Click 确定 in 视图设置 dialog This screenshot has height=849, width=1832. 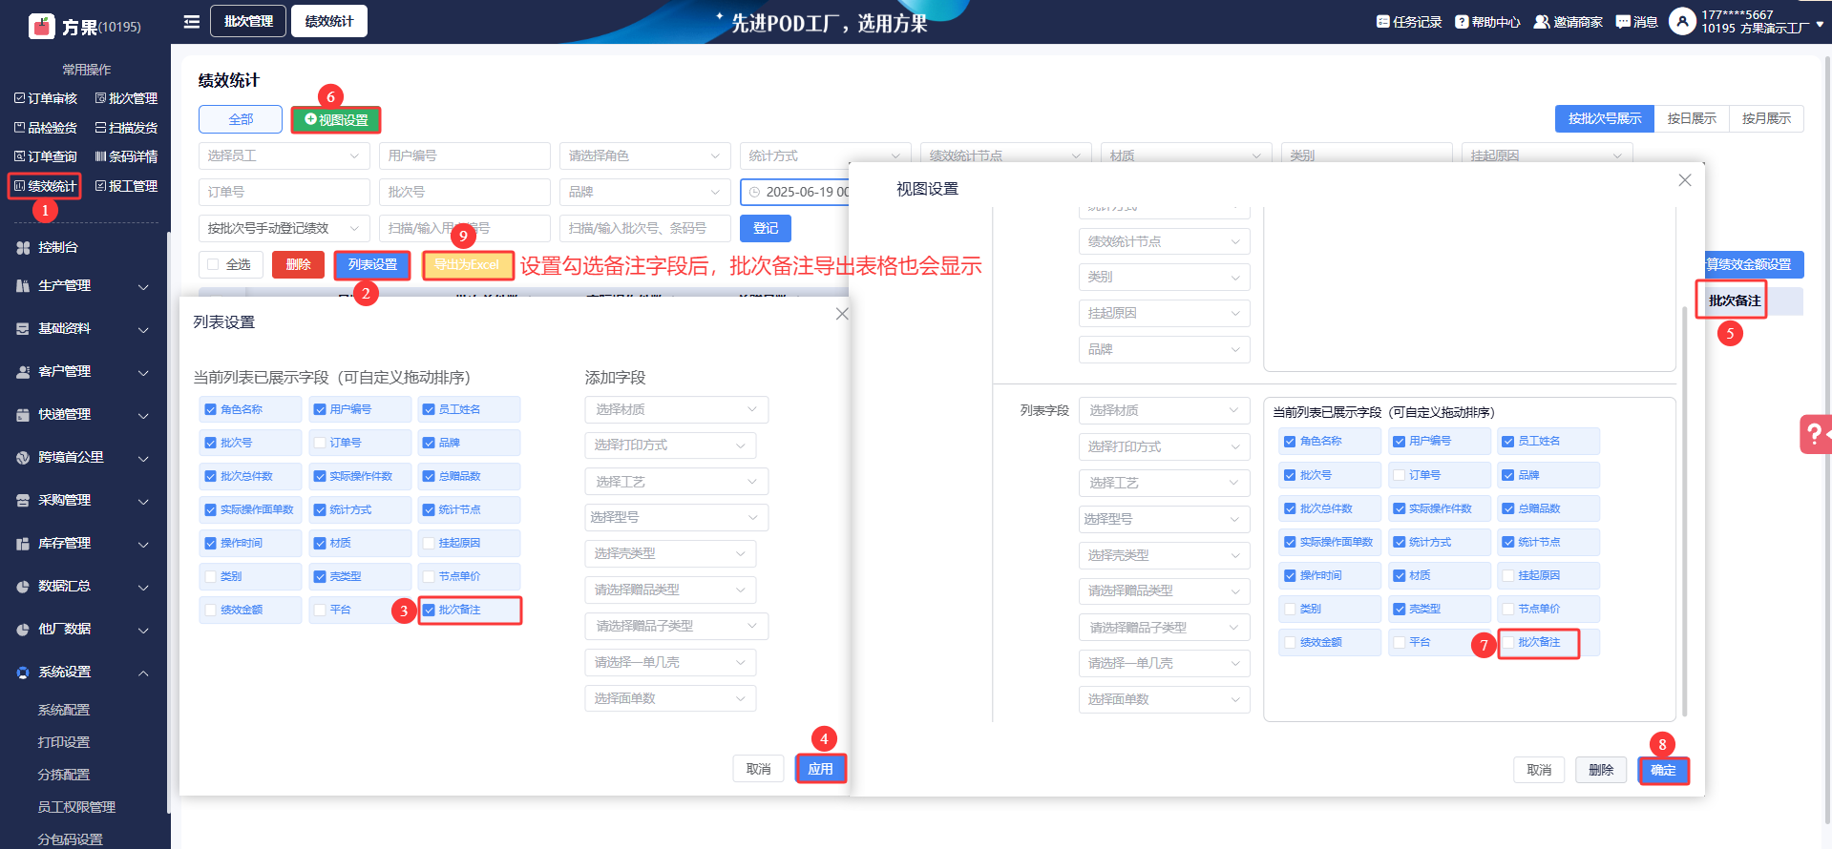tap(1663, 770)
